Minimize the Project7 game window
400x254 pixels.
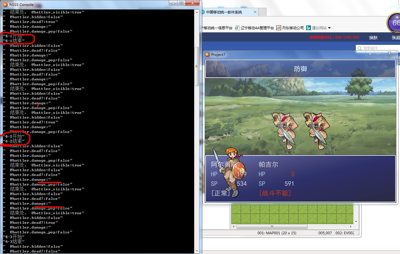pyautogui.click(x=370, y=53)
